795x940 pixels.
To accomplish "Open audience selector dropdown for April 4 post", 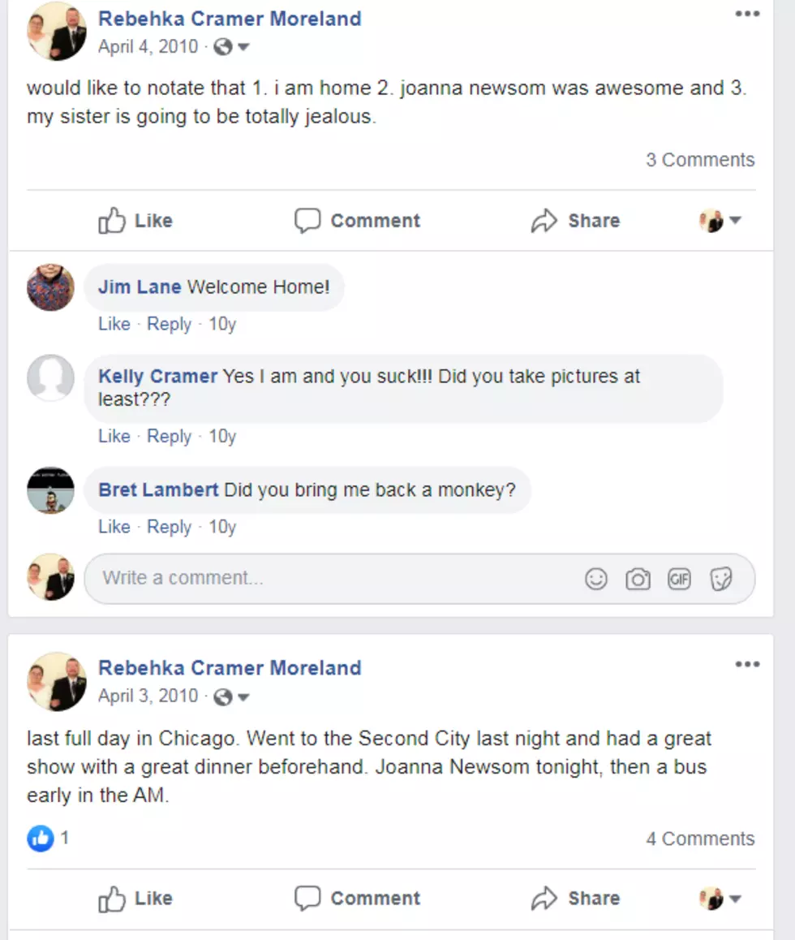I will click(232, 47).
